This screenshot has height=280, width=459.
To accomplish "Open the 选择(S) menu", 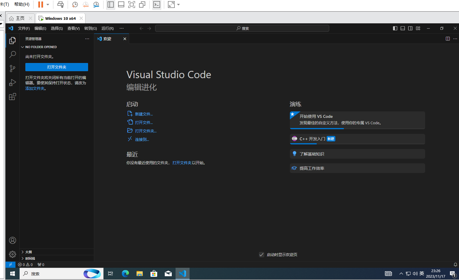I will 57,28.
